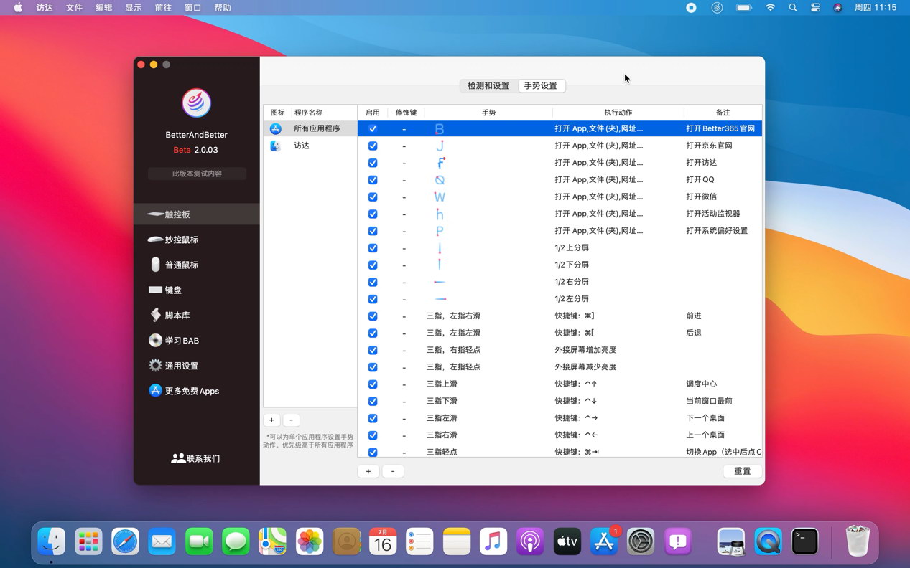Open Spotlight search in the menu bar

(793, 8)
